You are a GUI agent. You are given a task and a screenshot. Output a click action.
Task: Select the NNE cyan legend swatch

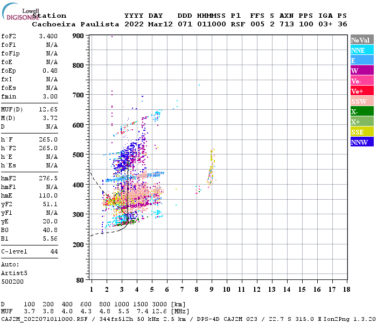(x=362, y=50)
